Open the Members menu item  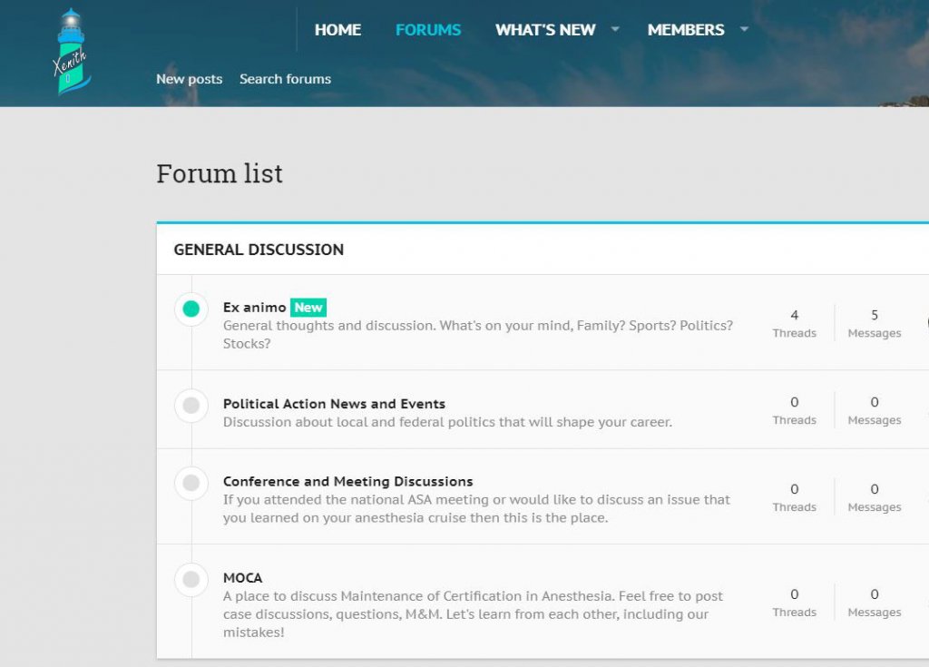686,30
